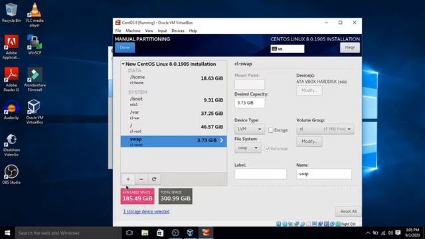
Task: Collapse the New CentOS Linux 8.0.1905 Installation tree
Action: point(123,64)
